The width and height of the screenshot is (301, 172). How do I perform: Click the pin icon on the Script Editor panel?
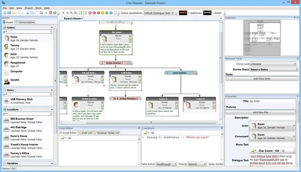click(x=139, y=128)
